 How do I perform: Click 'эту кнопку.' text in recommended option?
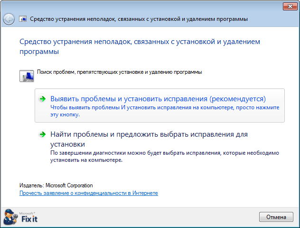[65, 114]
